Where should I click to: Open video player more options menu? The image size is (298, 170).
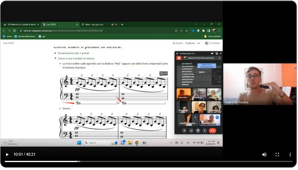[x=290, y=155]
